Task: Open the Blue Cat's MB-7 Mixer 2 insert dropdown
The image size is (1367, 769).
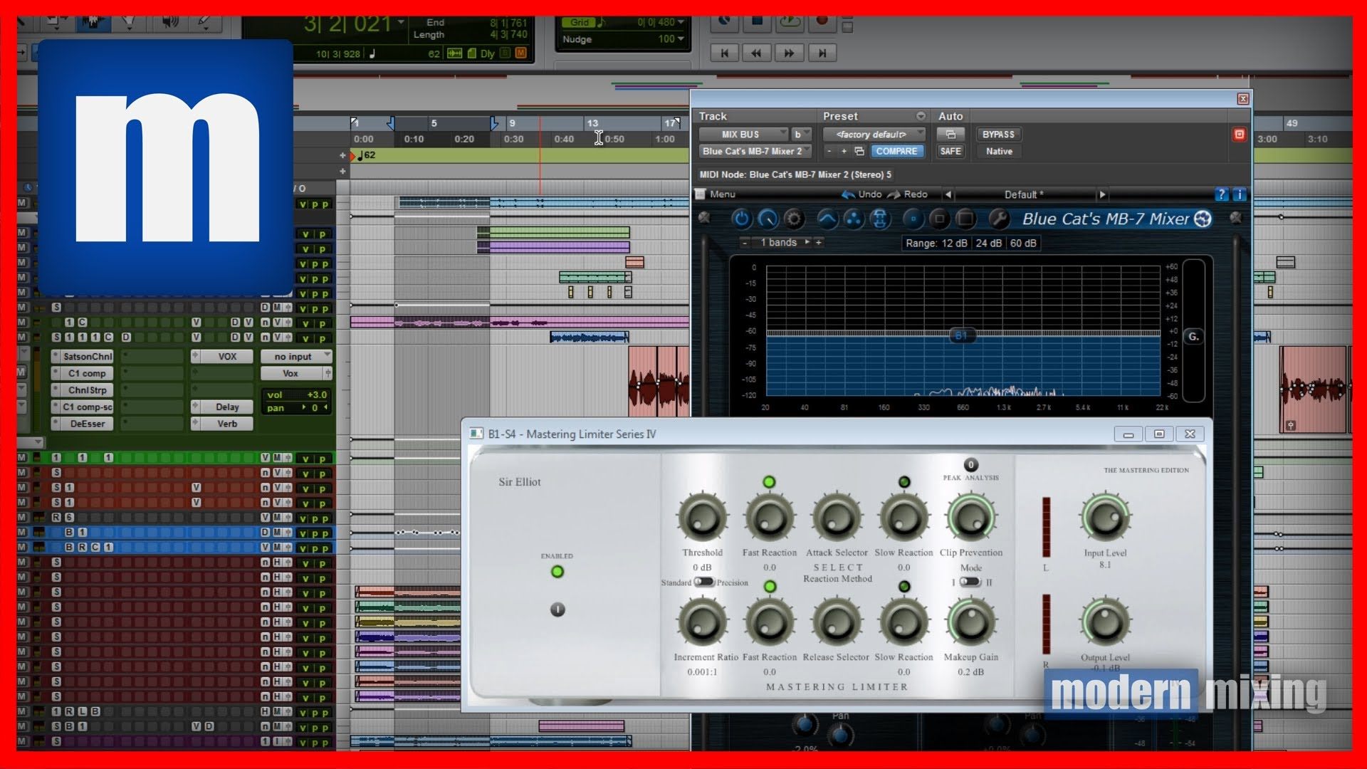Action: 755,151
